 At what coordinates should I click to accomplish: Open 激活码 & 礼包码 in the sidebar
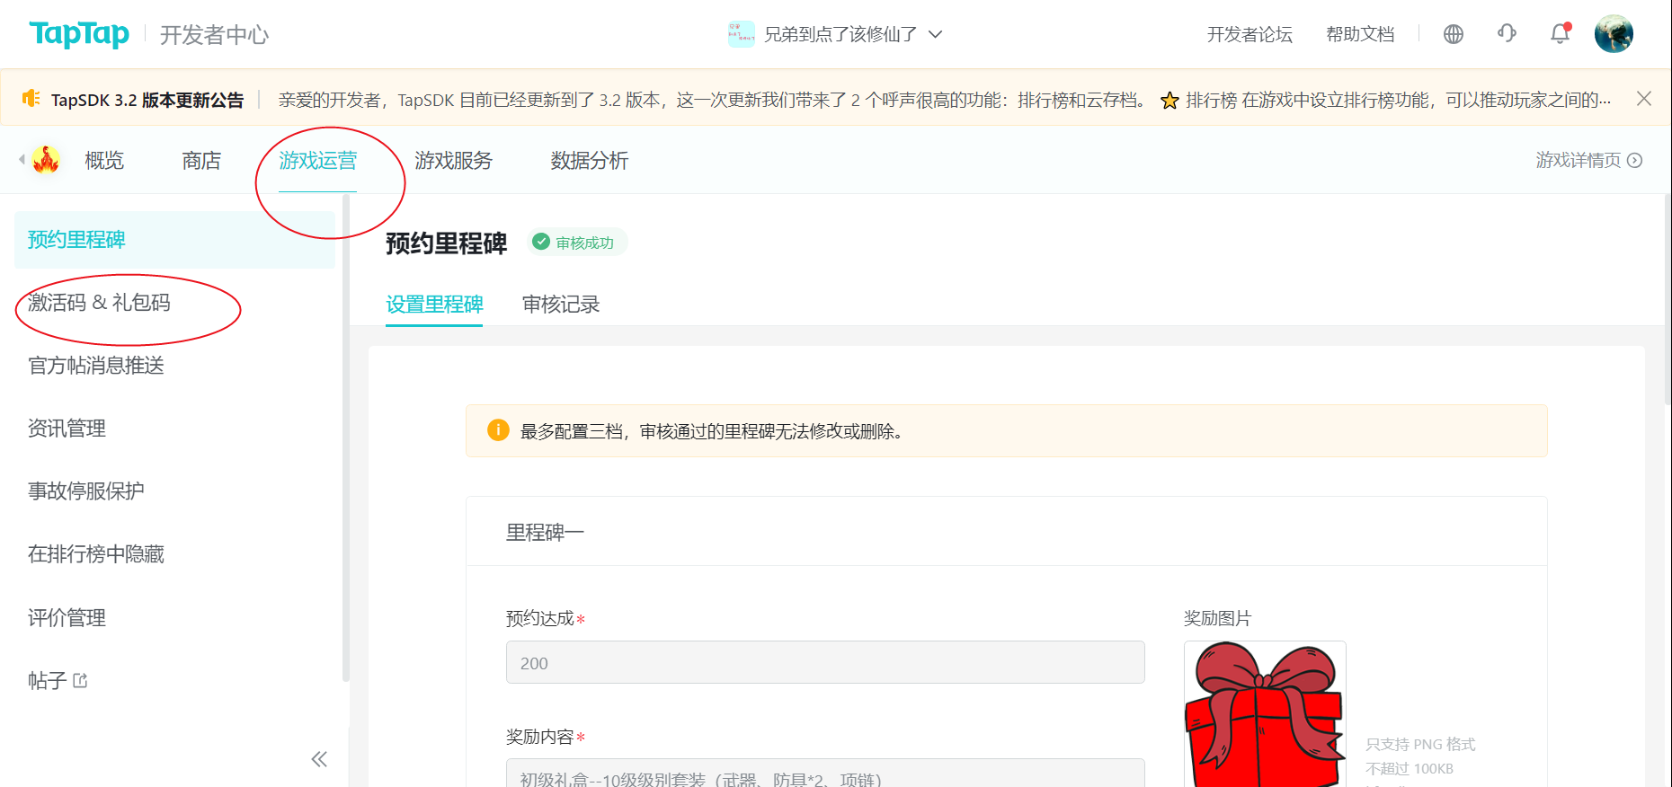coord(99,303)
